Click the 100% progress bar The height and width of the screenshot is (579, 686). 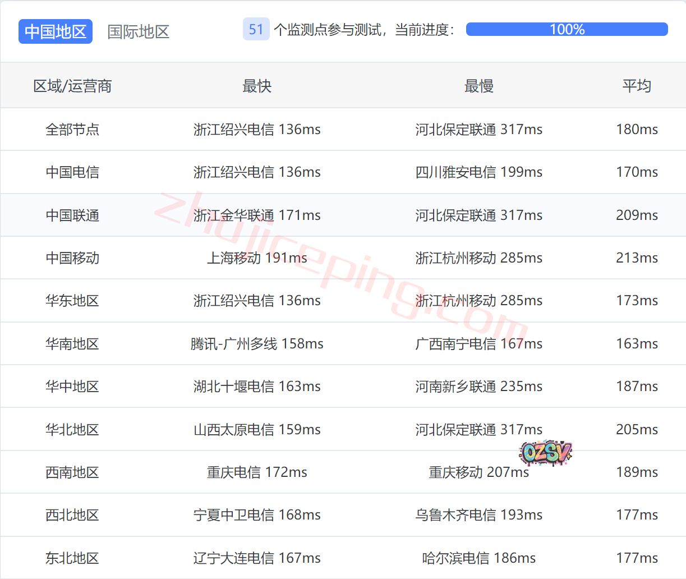(567, 29)
